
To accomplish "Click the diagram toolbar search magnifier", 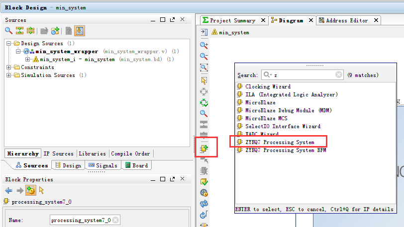I will tap(204, 113).
